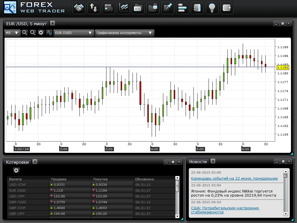Click the line chart toolbar icon
Screen dimensions: 297x223
tap(123, 8)
